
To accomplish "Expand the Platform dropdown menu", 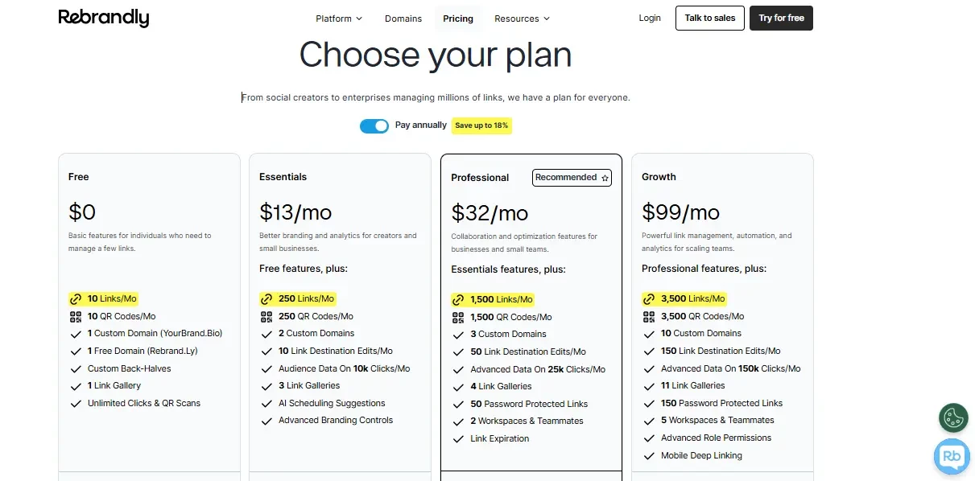I will click(339, 18).
